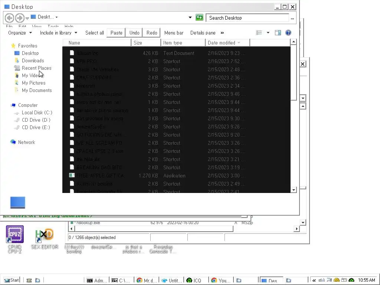Switch to the Adm... command prompt taskbar item
The width and height of the screenshot is (380, 285).
point(97,281)
